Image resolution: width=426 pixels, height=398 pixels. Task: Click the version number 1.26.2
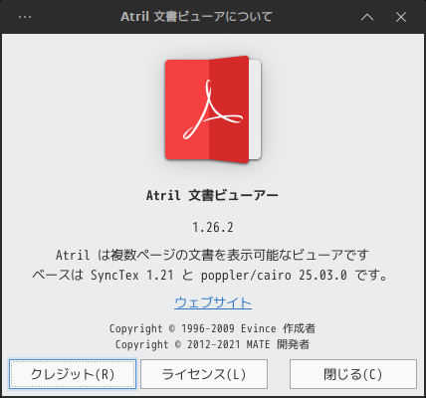[x=213, y=228]
